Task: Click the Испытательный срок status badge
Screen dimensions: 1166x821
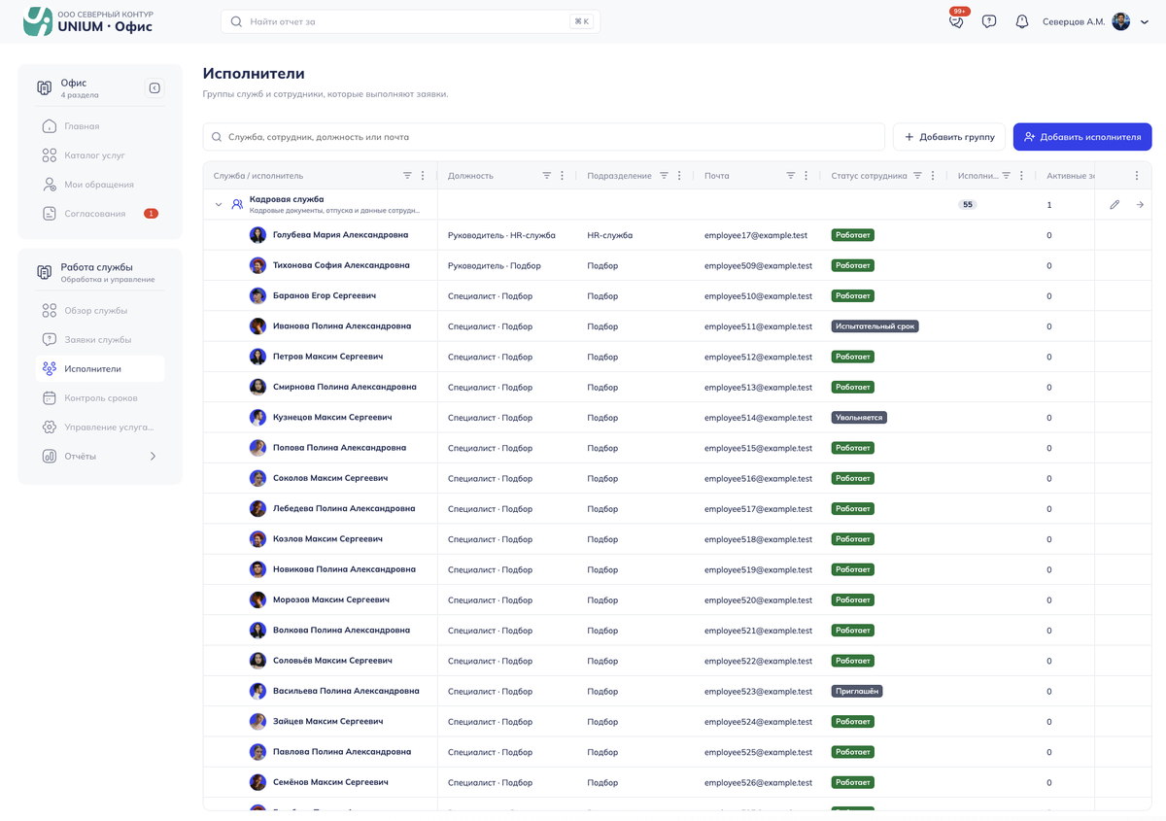Action: pos(874,326)
